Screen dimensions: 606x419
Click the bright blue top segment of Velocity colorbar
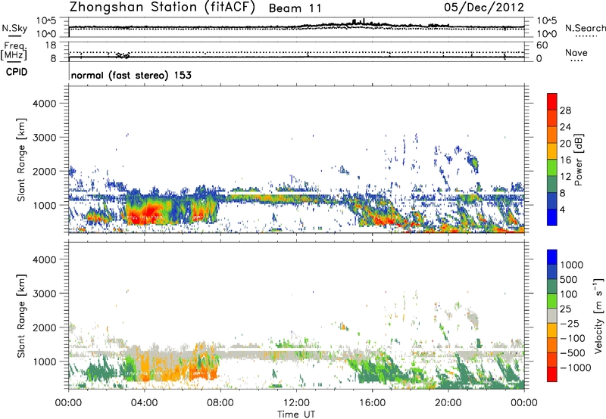pyautogui.click(x=552, y=257)
